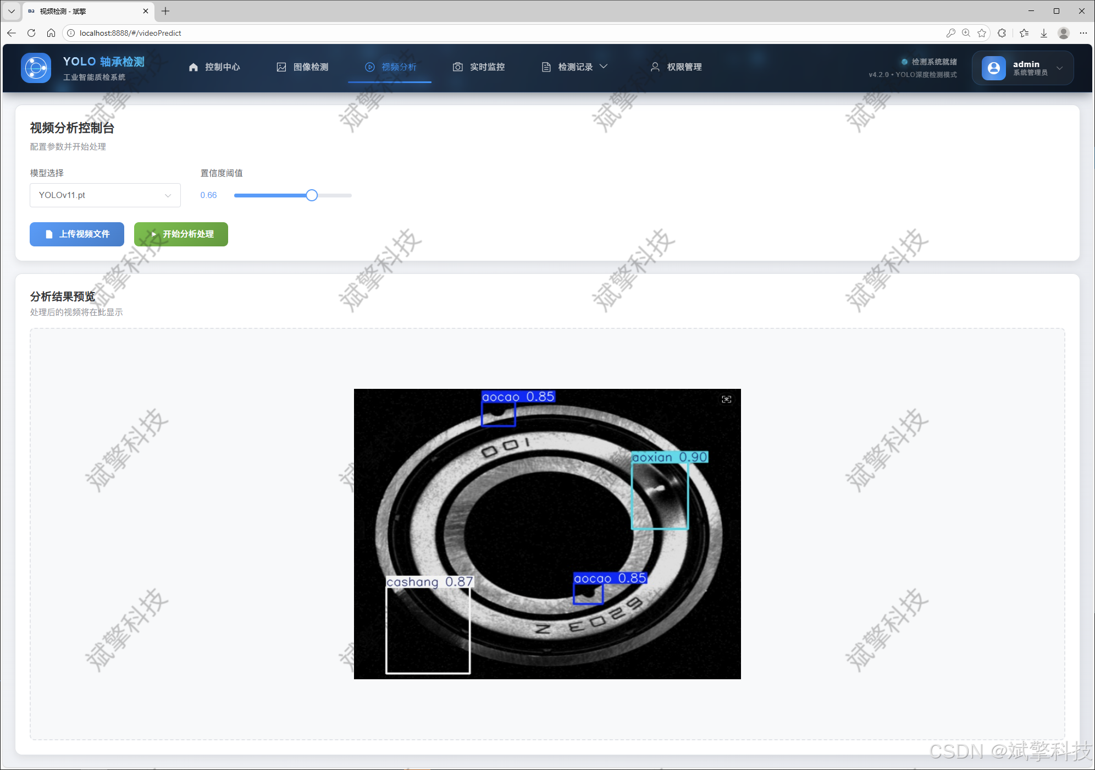Open 实时监控 nav tab

[479, 67]
